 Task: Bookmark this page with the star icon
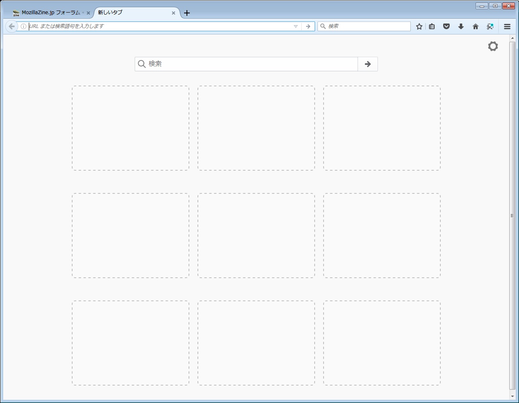point(419,26)
